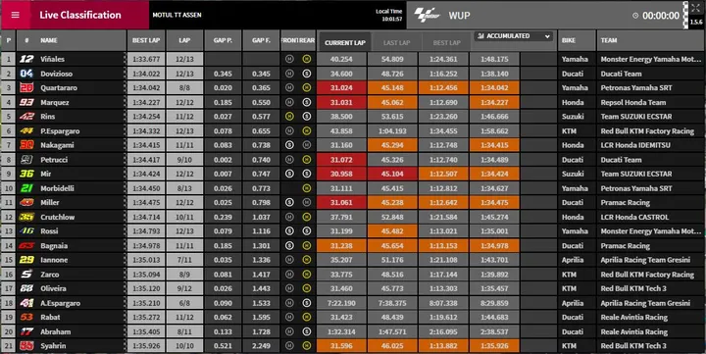Image resolution: width=706 pixels, height=354 pixels.
Task: Click the TEAM column header
Action: [651, 40]
